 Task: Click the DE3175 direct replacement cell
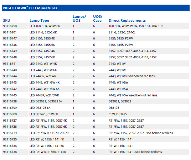[x=114, y=108]
